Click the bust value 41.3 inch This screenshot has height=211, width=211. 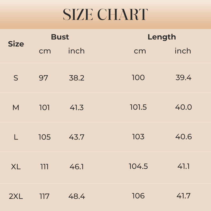(x=77, y=107)
